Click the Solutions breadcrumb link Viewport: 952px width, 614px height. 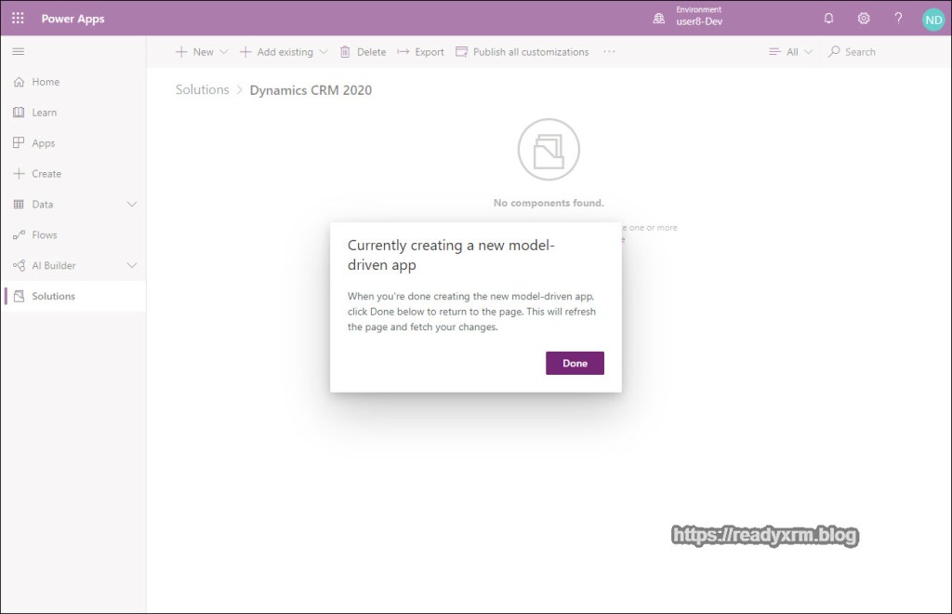point(202,90)
